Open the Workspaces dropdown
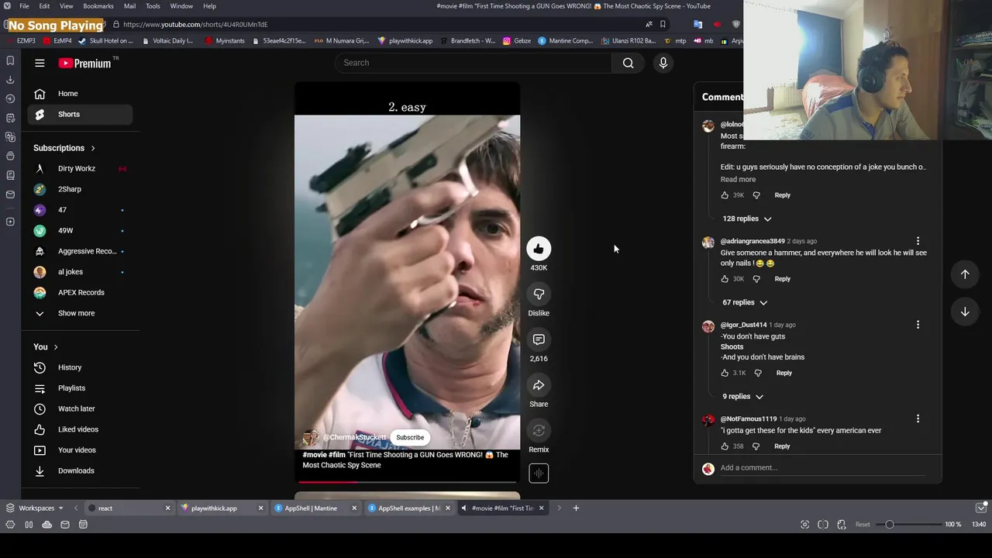 click(x=35, y=508)
